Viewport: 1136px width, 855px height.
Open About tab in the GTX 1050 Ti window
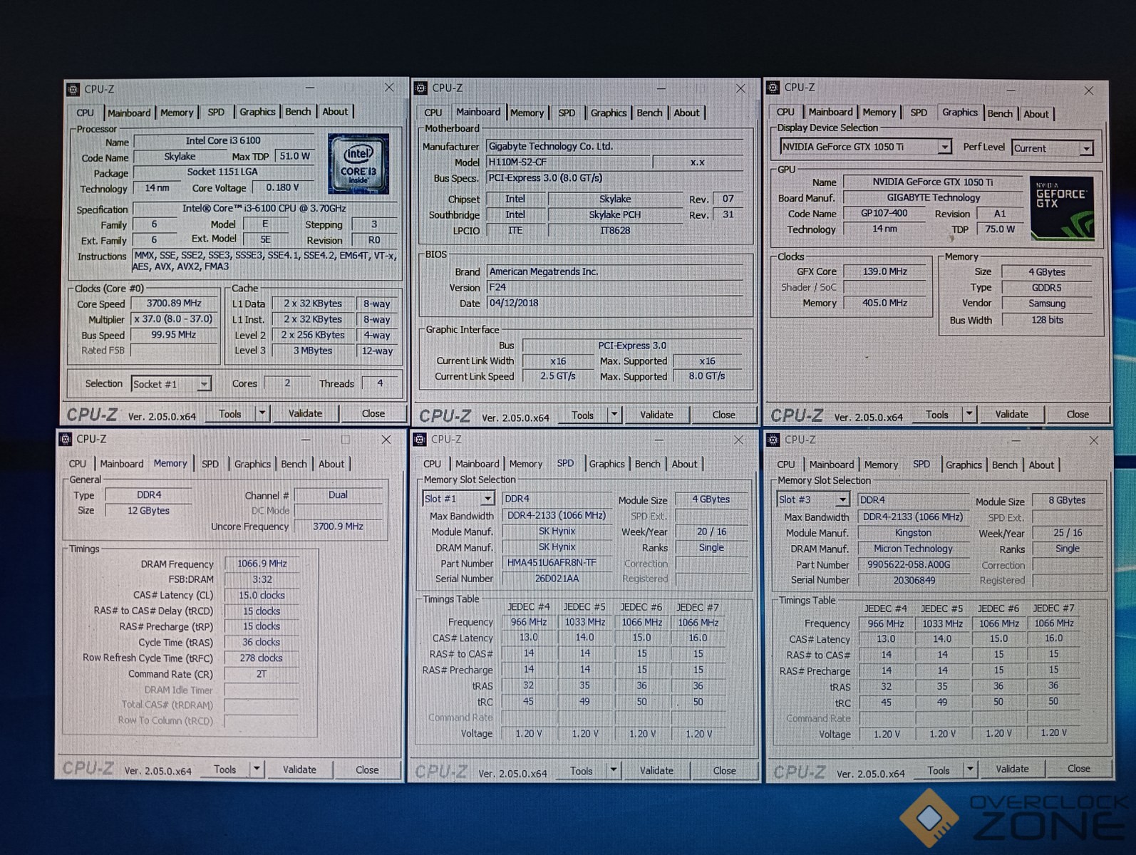[x=1036, y=114]
